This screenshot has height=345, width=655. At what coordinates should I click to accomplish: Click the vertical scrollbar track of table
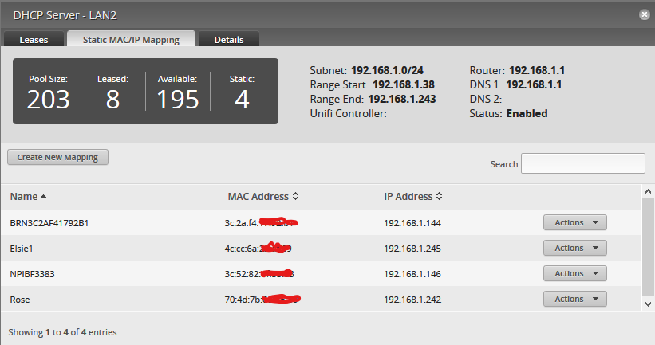[648, 248]
